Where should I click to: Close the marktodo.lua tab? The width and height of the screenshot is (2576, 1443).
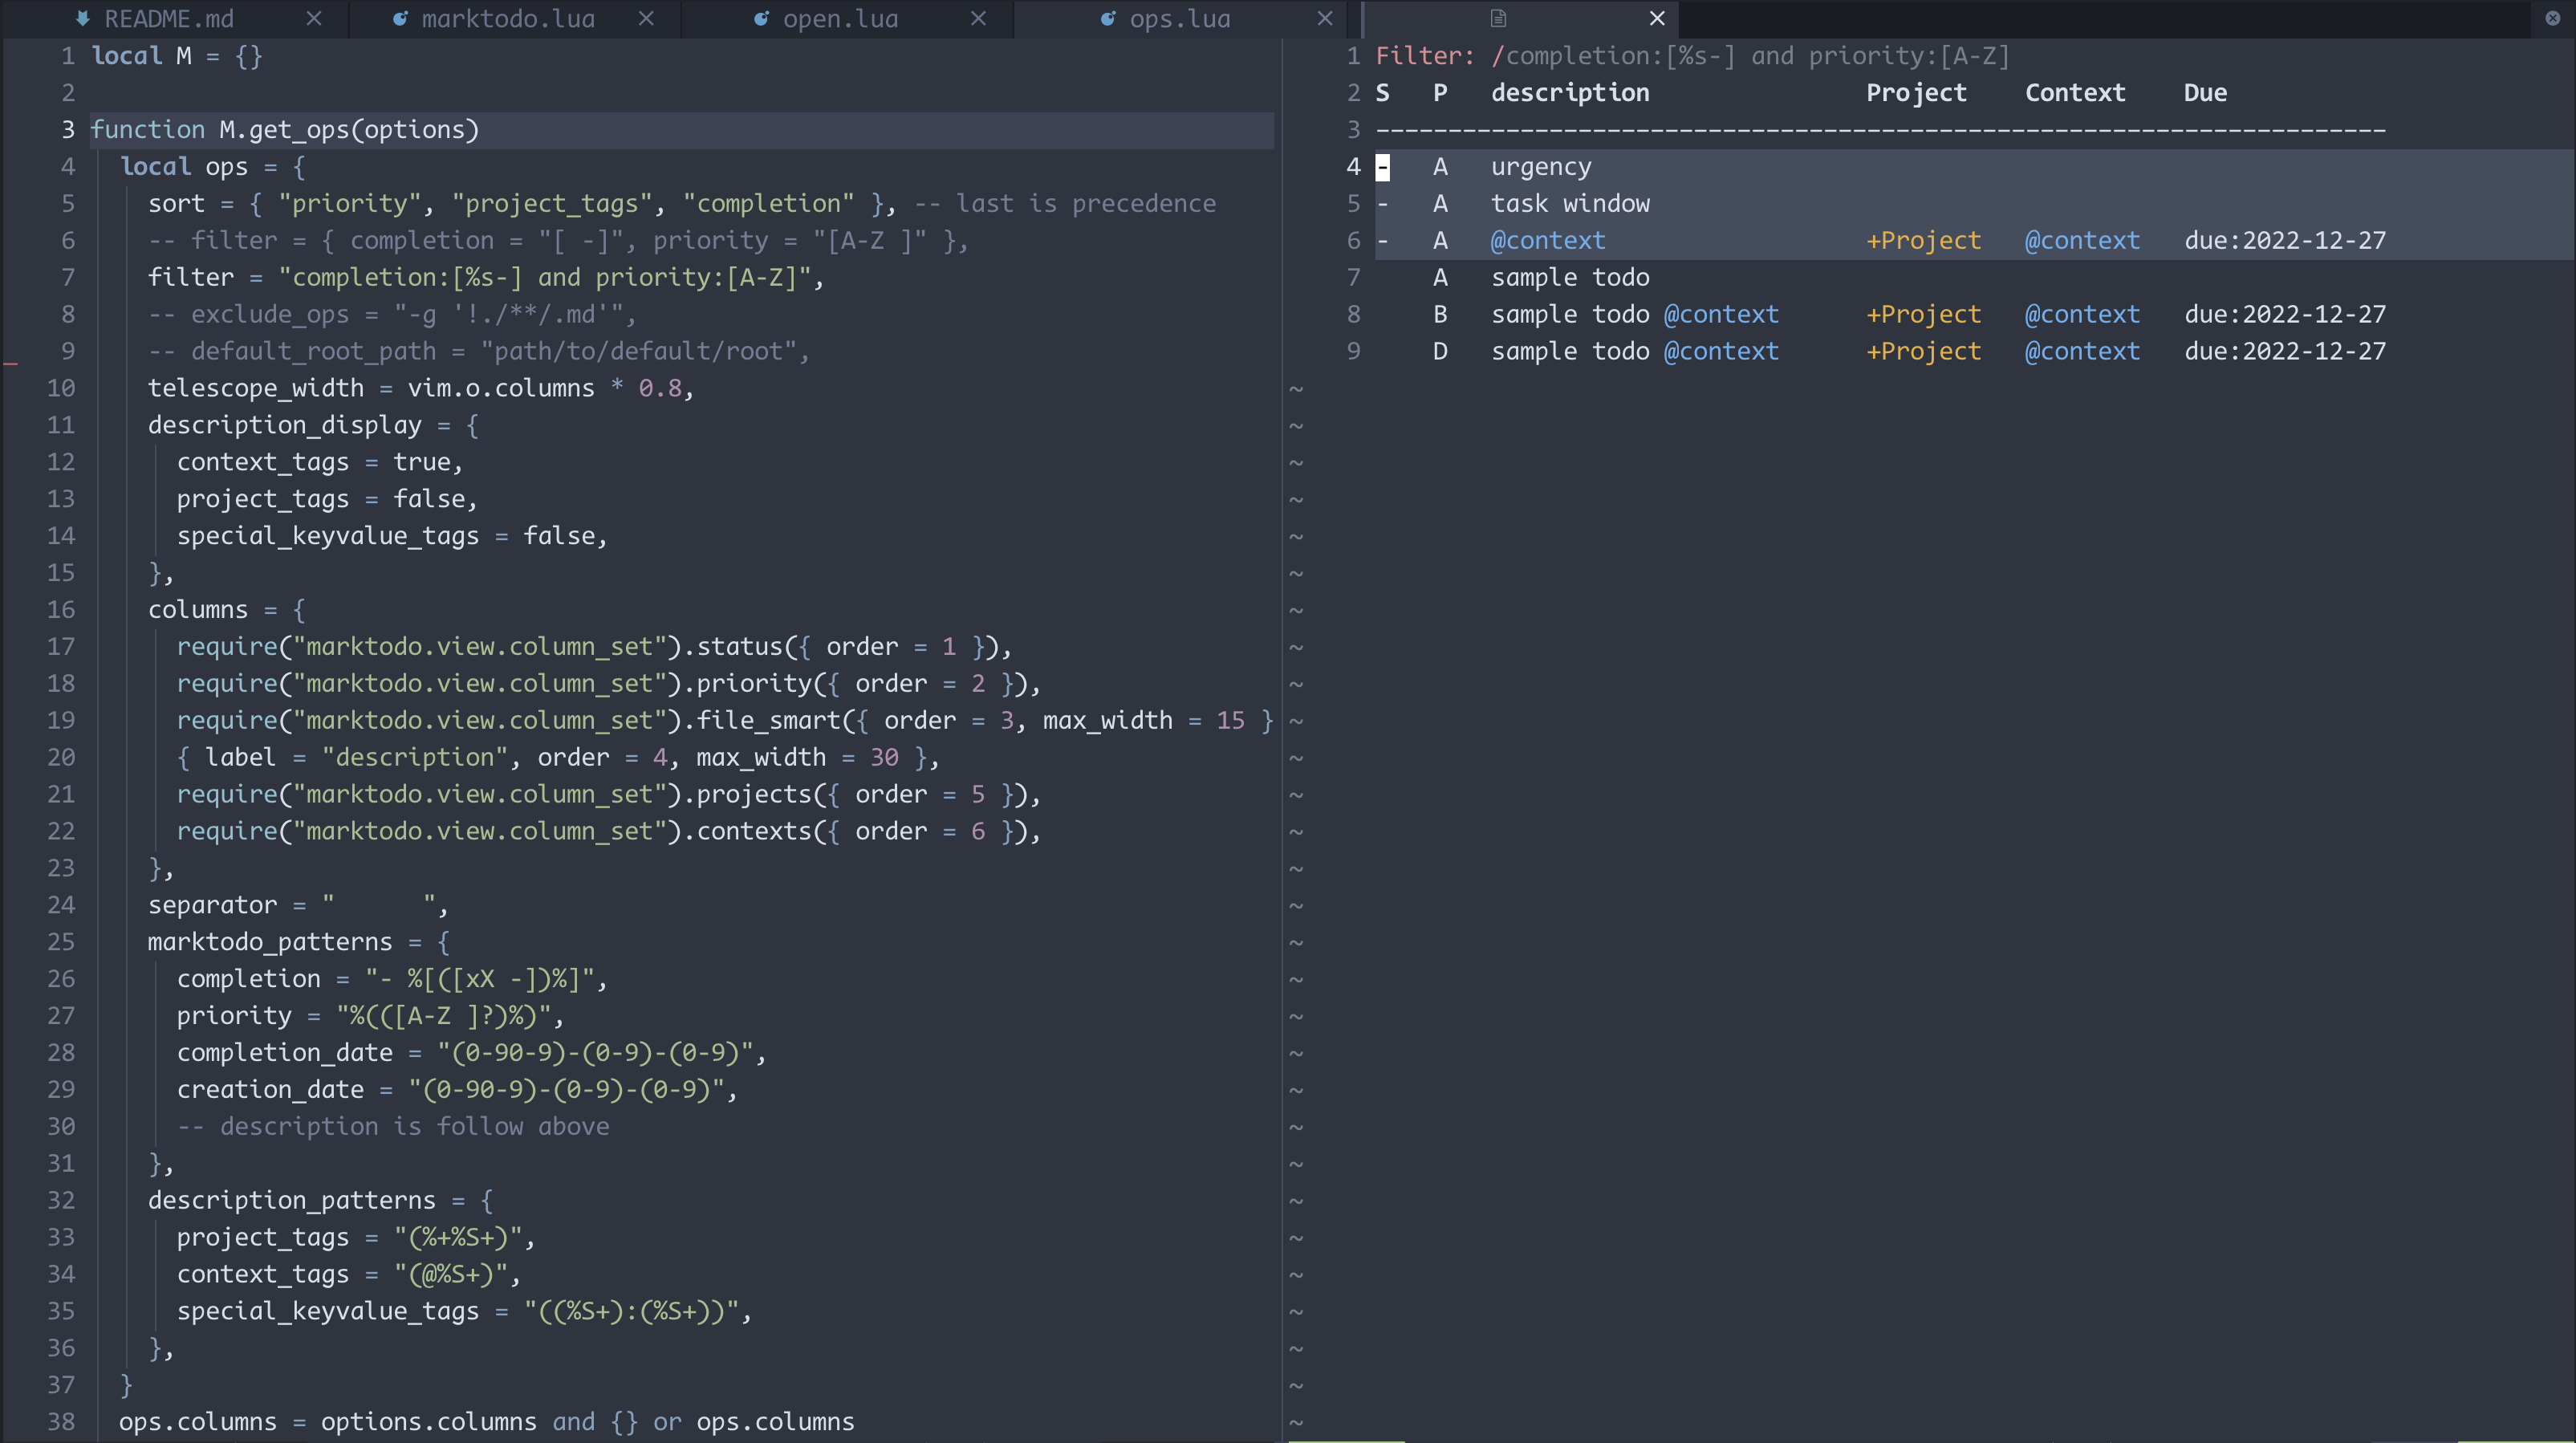pos(646,19)
